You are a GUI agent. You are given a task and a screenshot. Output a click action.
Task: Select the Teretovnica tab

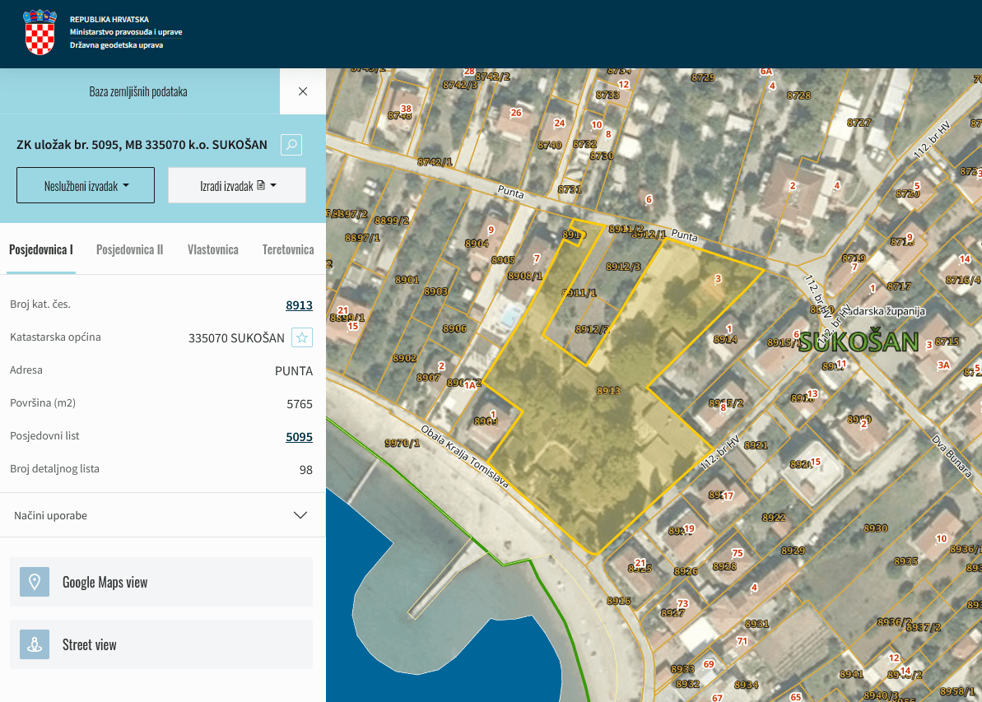pos(287,249)
